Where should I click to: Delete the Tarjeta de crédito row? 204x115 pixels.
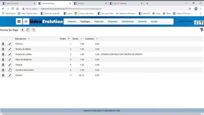tap(3, 54)
